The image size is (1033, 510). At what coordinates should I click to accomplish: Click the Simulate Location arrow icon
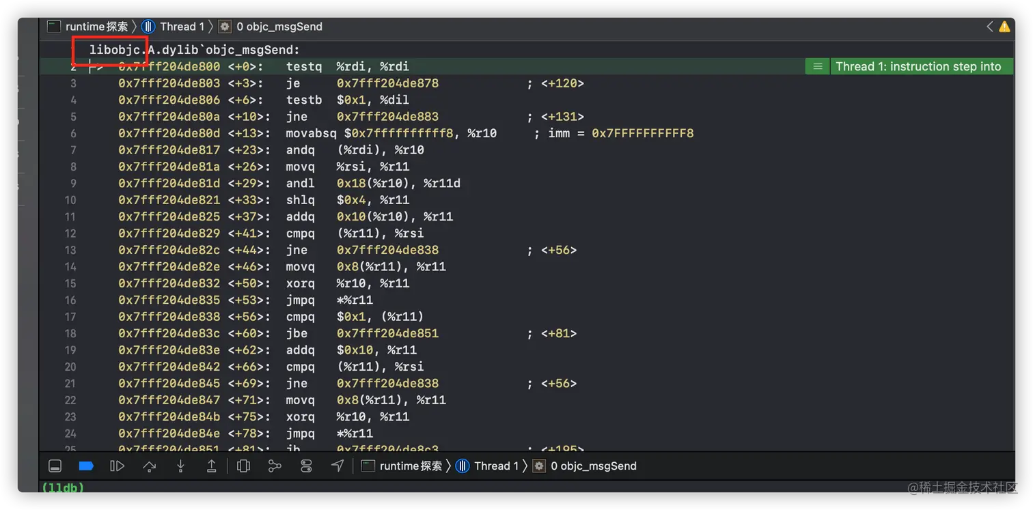click(x=338, y=466)
